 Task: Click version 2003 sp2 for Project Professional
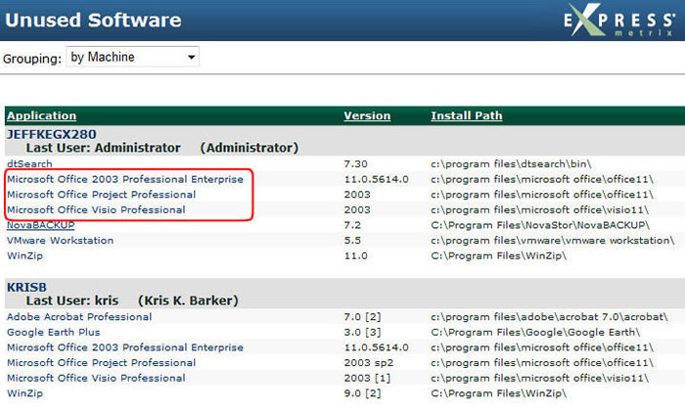pyautogui.click(x=369, y=363)
